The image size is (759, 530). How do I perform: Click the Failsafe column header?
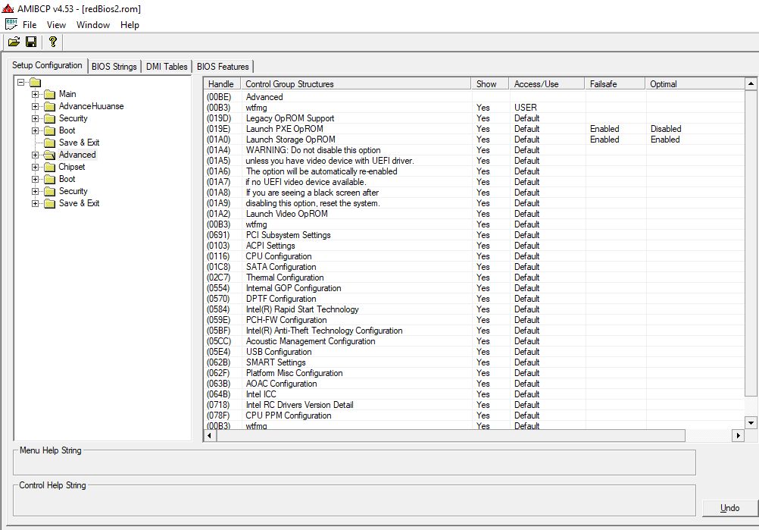(x=615, y=84)
